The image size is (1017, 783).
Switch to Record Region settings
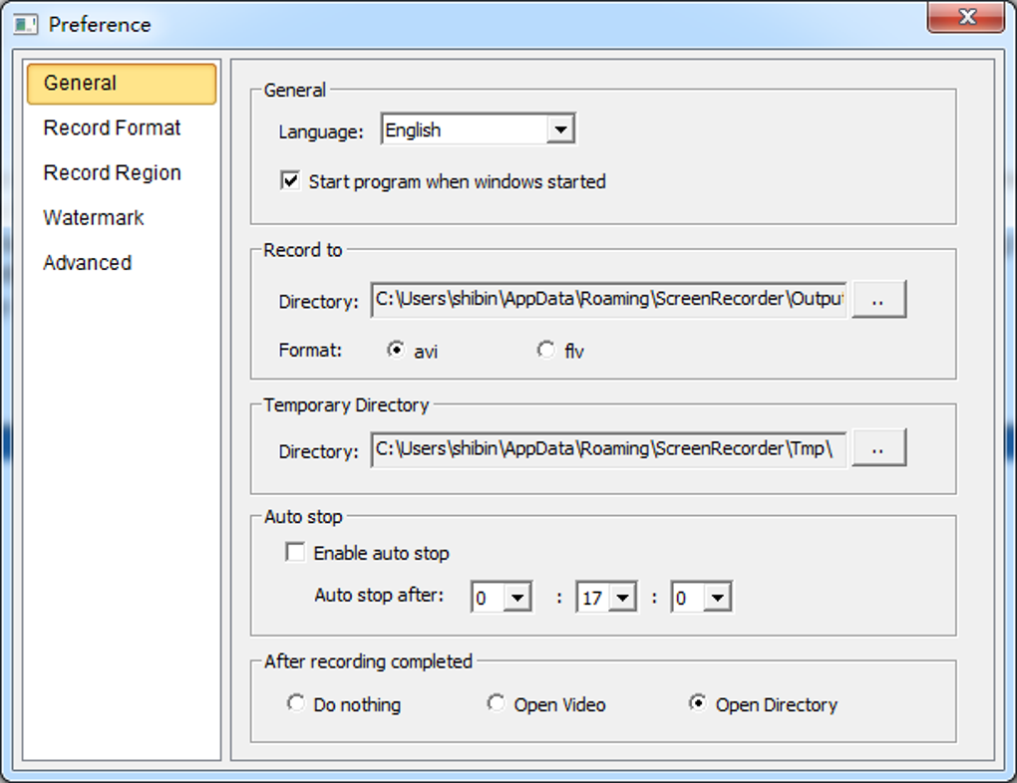point(112,172)
